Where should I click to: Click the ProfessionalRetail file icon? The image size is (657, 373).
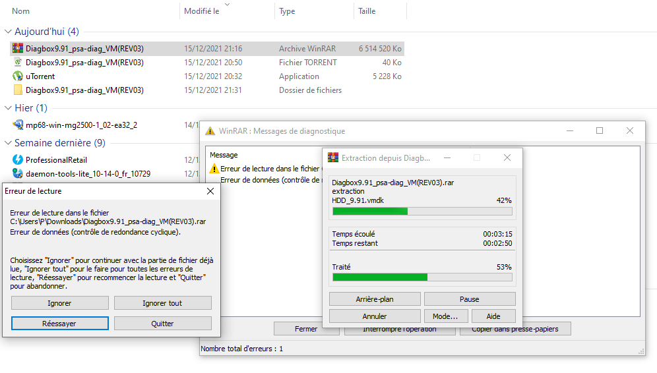click(x=18, y=159)
